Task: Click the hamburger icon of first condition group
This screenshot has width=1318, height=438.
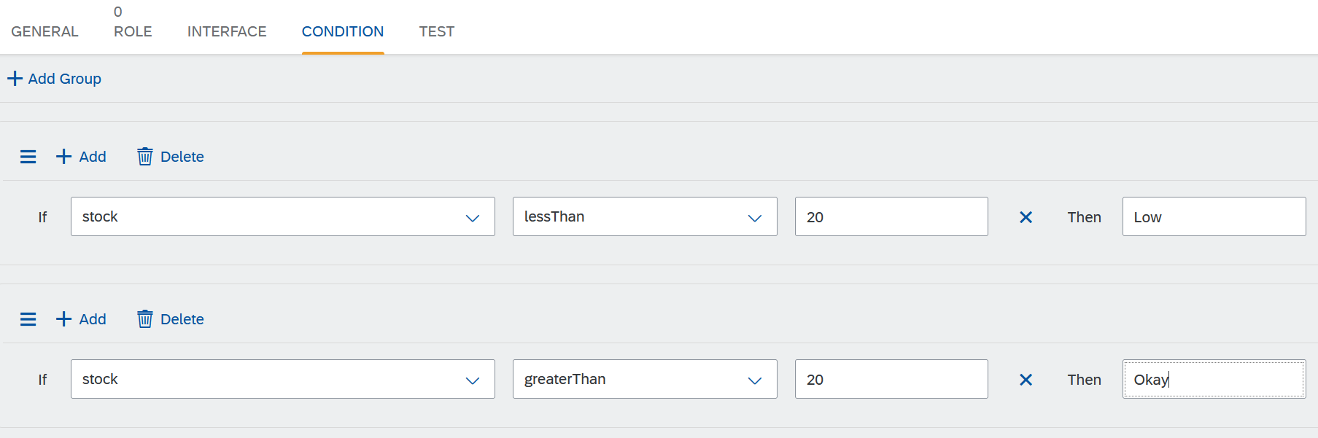Action: point(28,157)
